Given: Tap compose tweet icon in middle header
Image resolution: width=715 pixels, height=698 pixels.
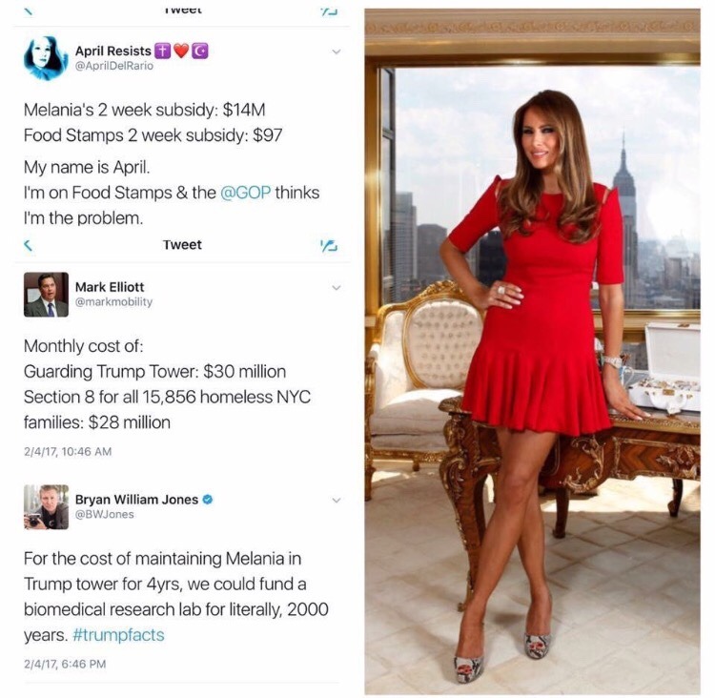Looking at the screenshot, I should tap(329, 246).
